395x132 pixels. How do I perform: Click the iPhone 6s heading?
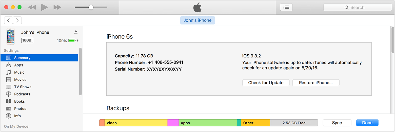click(x=120, y=37)
